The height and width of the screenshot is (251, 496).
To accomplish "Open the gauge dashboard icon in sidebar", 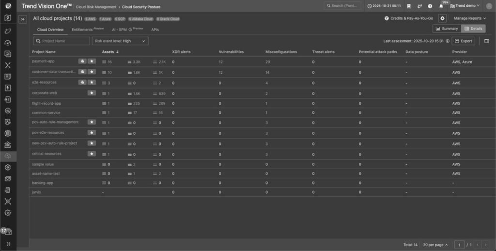I will (8, 43).
